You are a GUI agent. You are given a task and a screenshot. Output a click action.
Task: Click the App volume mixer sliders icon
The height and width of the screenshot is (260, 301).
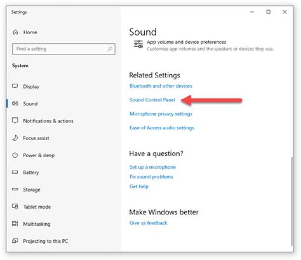coord(138,45)
